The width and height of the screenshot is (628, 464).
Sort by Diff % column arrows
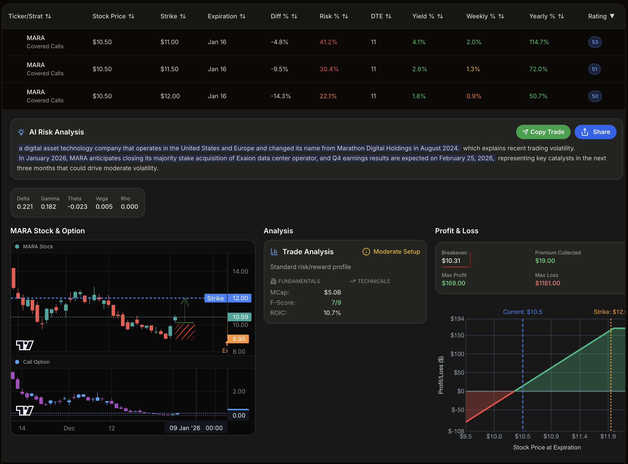pos(294,16)
